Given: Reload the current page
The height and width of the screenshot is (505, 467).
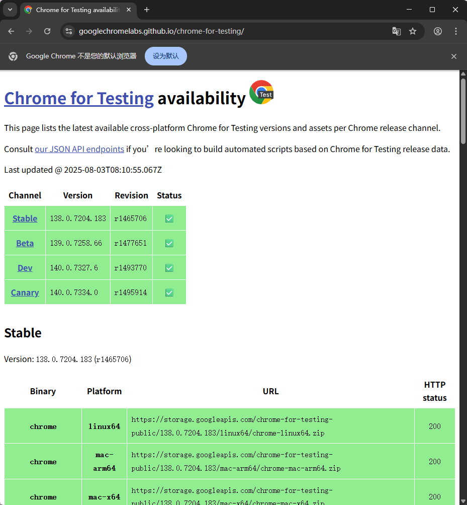Looking at the screenshot, I should point(47,31).
